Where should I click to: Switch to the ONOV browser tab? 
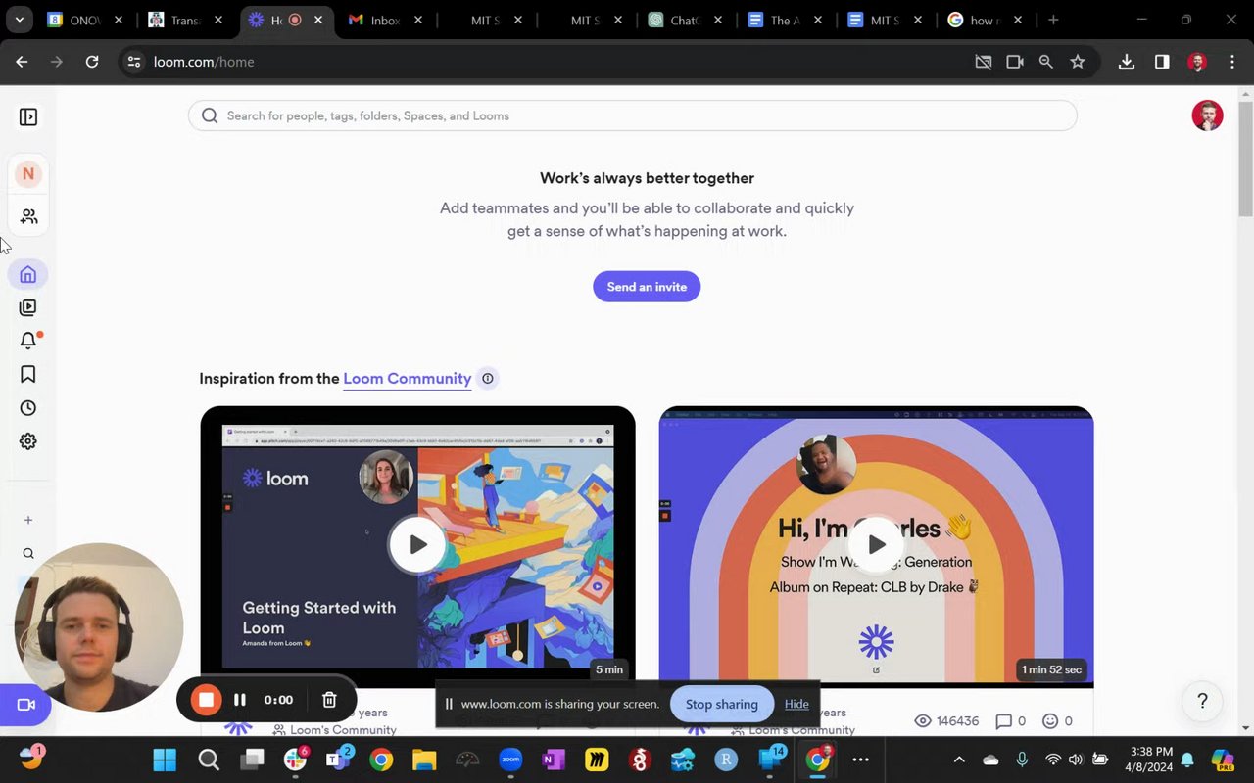(86, 20)
